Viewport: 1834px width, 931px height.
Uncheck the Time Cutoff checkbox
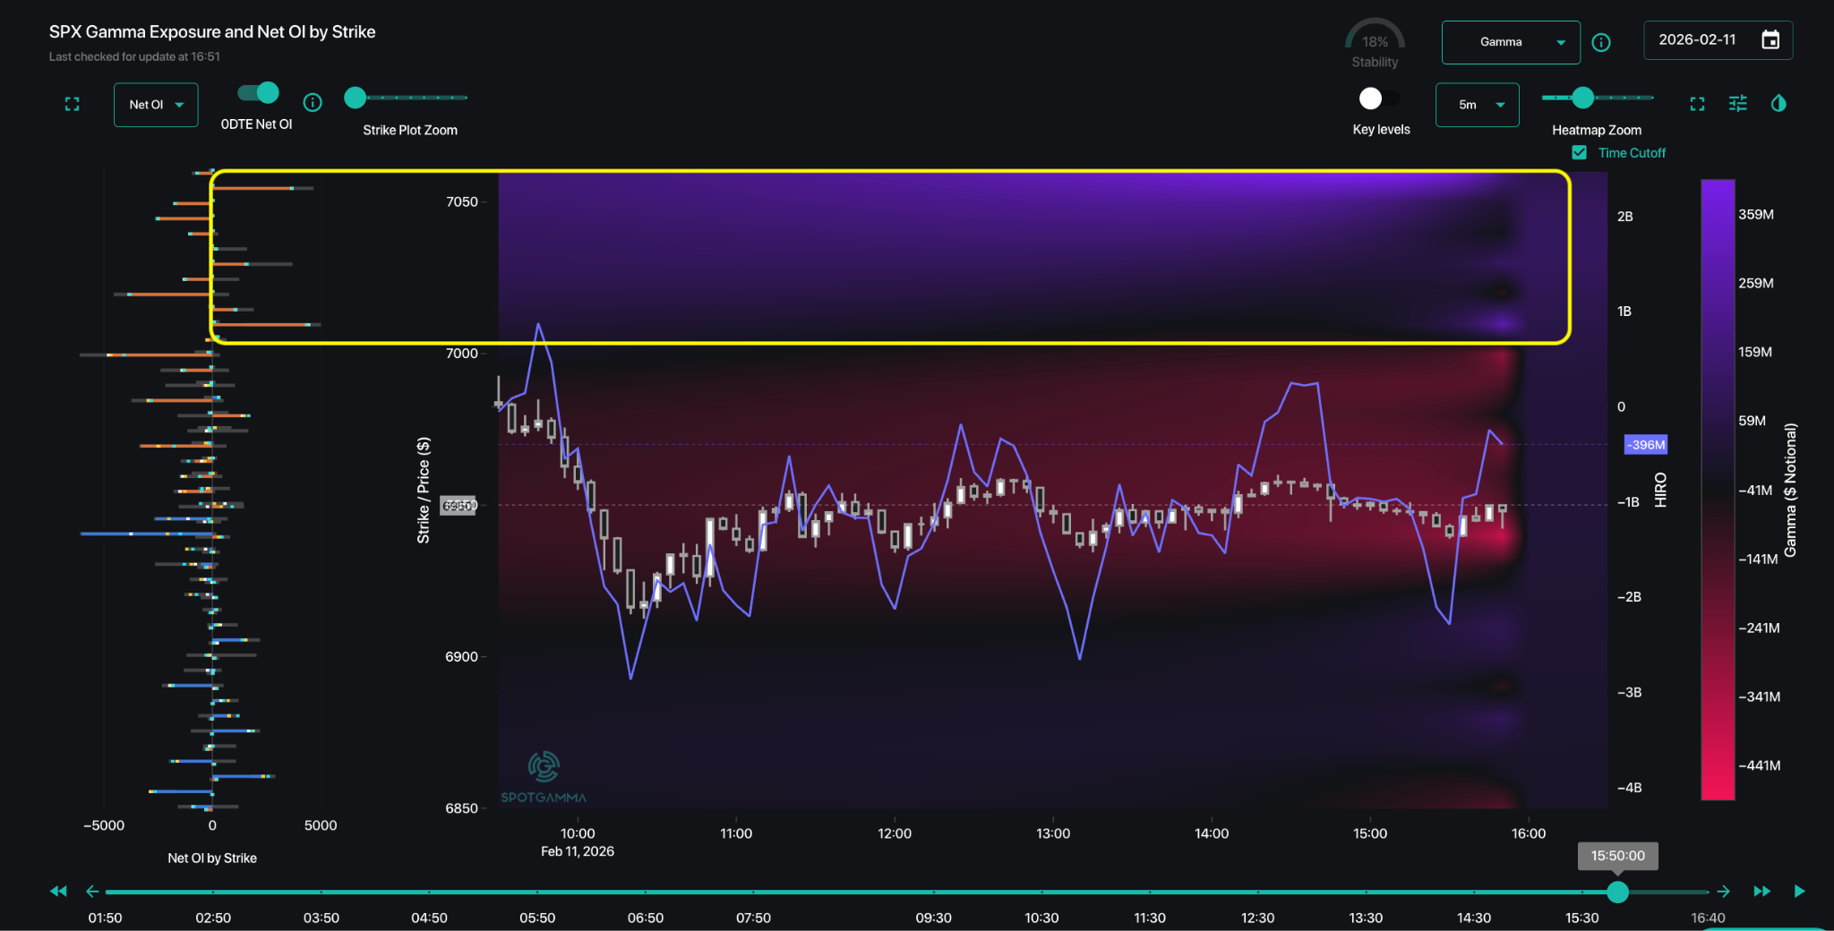click(1580, 153)
